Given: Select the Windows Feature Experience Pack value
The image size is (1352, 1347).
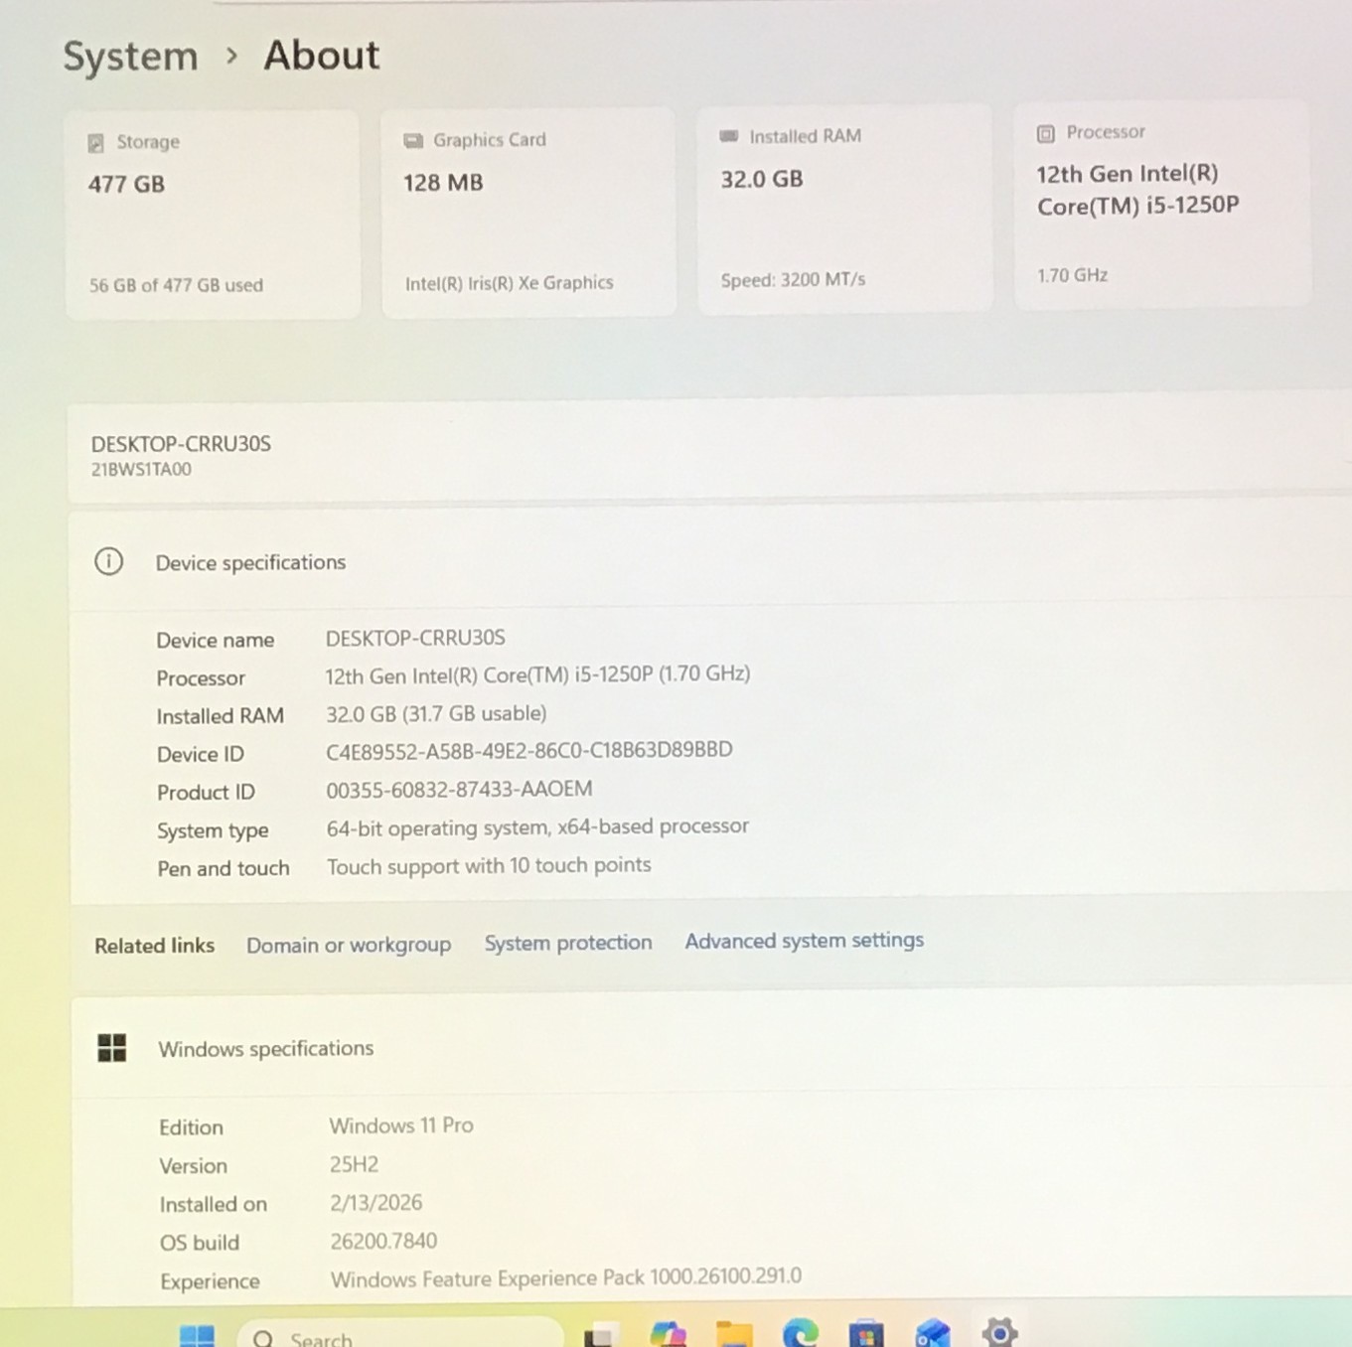Looking at the screenshot, I should point(566,1277).
